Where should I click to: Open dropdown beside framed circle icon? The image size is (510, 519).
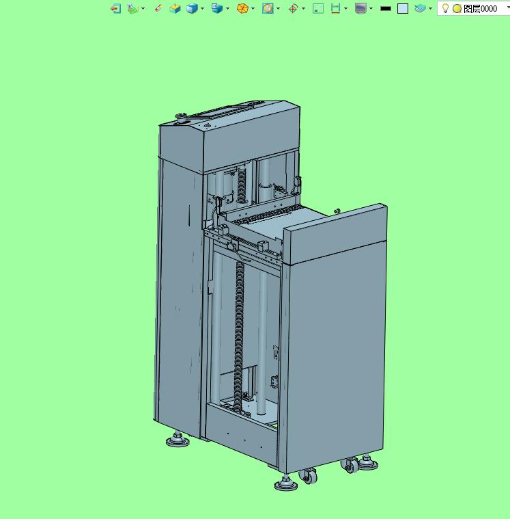[278, 9]
